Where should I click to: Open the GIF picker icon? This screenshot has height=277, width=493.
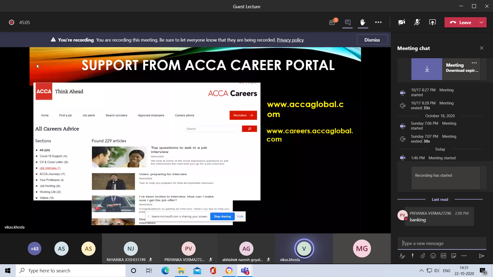[443, 256]
